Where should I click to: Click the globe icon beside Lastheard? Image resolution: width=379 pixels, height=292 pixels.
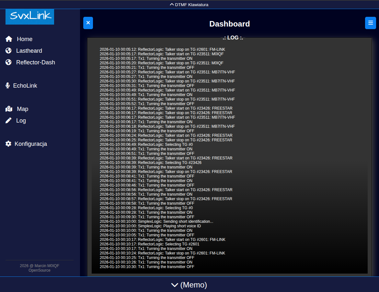click(9, 51)
